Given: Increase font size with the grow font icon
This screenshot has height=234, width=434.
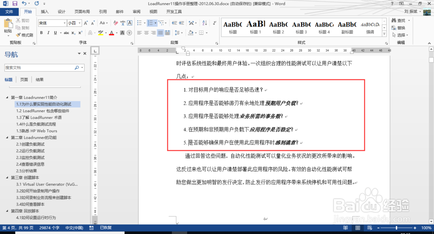Looking at the screenshot, I should click(86, 23).
